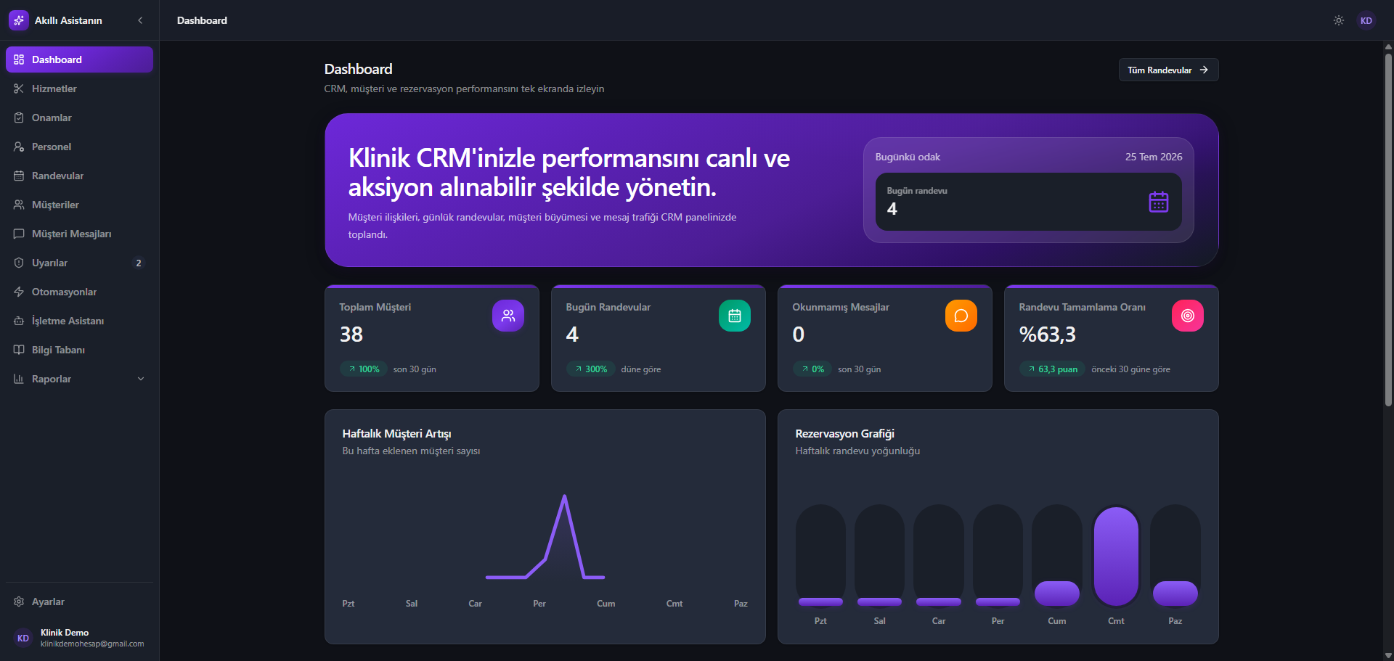Click the Tüm Randevular button
This screenshot has width=1394, height=661.
1168,70
